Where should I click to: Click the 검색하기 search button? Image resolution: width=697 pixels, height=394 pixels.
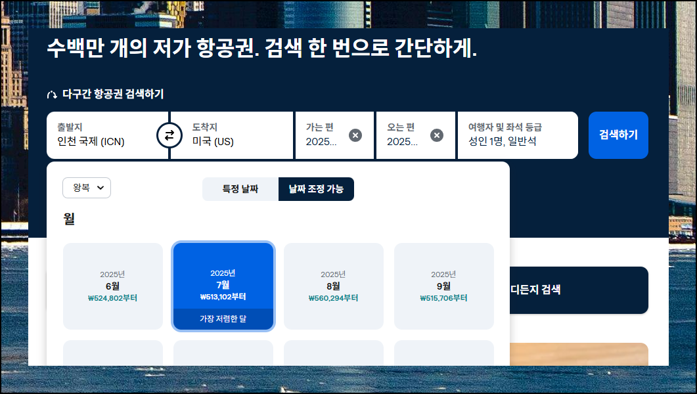[x=618, y=135]
